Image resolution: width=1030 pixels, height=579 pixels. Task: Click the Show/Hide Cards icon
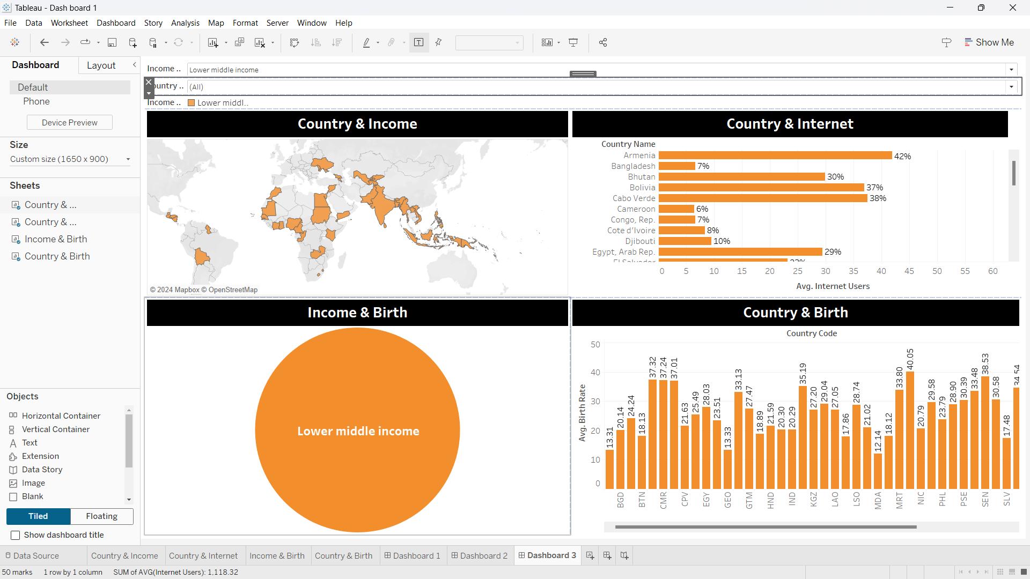pos(547,42)
